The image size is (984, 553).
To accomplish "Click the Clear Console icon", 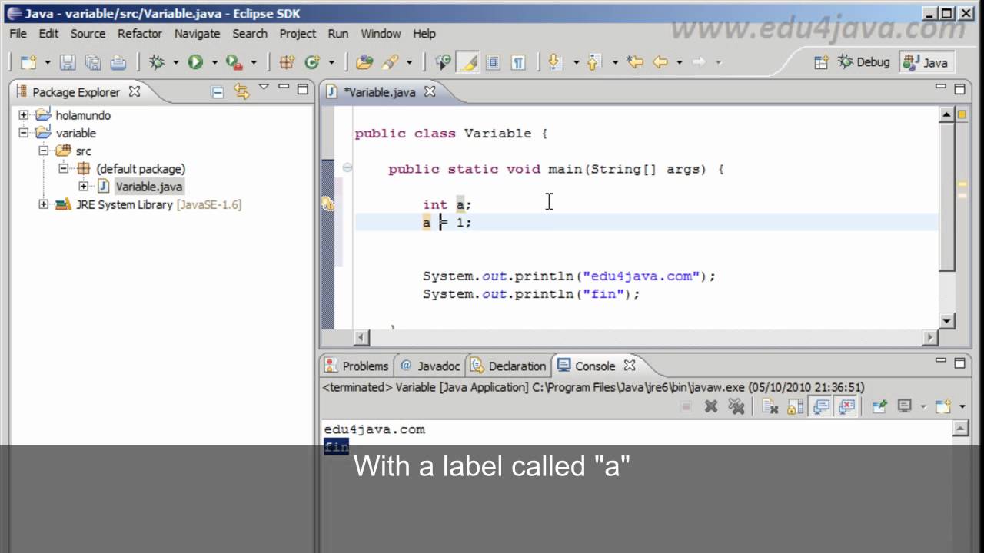I will (770, 406).
